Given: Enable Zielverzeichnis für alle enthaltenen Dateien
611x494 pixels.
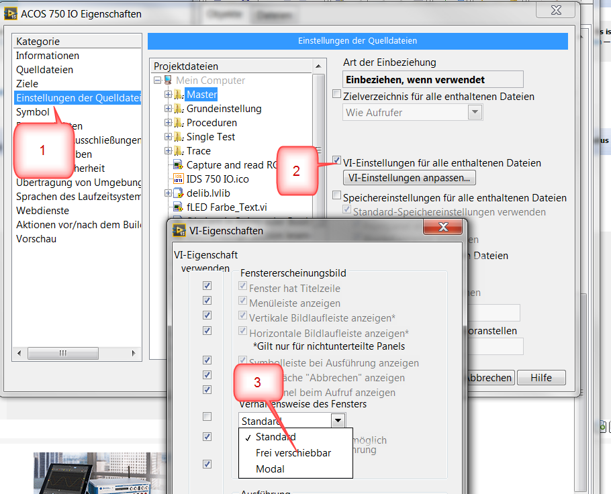Looking at the screenshot, I should (336, 94).
